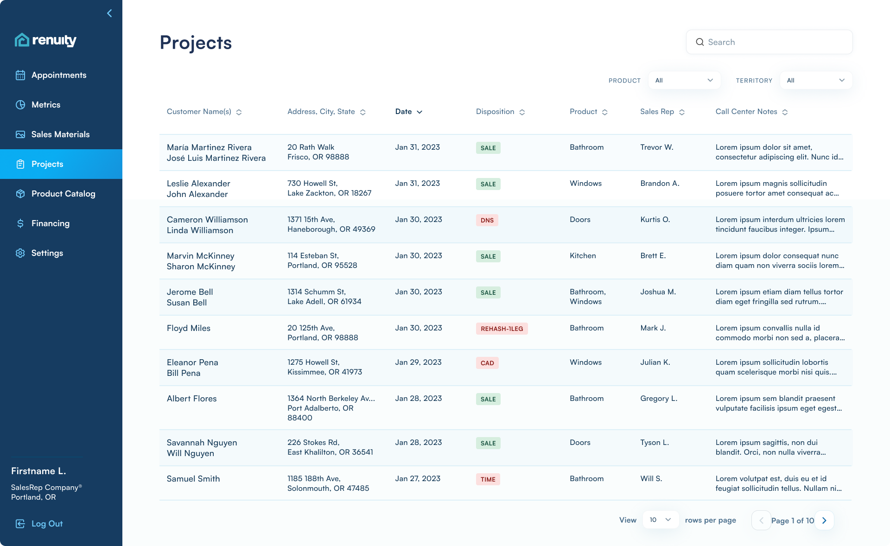This screenshot has width=890, height=546.
Task: Toggle sort on Customer Name(s) column
Action: tap(239, 112)
